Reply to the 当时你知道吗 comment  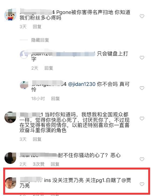click(x=37, y=139)
